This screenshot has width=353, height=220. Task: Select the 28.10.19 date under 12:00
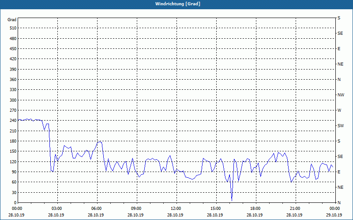[175, 215]
